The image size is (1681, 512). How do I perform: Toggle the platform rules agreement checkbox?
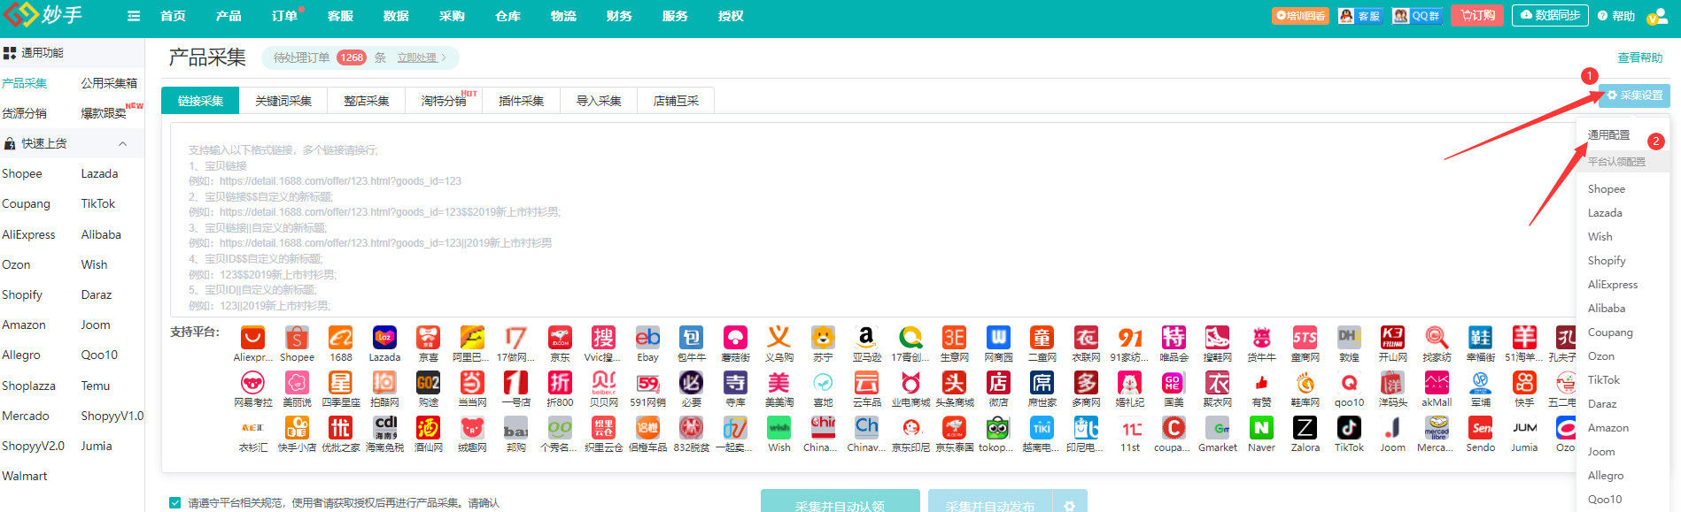click(x=175, y=502)
